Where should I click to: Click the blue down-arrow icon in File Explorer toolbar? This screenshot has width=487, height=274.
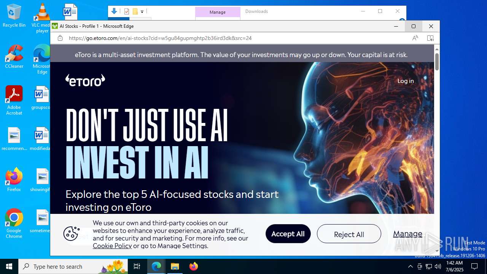tap(114, 11)
